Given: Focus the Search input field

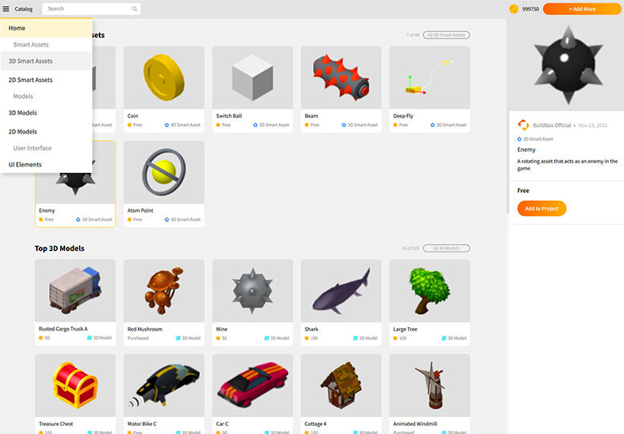Looking at the screenshot, I should click(91, 9).
